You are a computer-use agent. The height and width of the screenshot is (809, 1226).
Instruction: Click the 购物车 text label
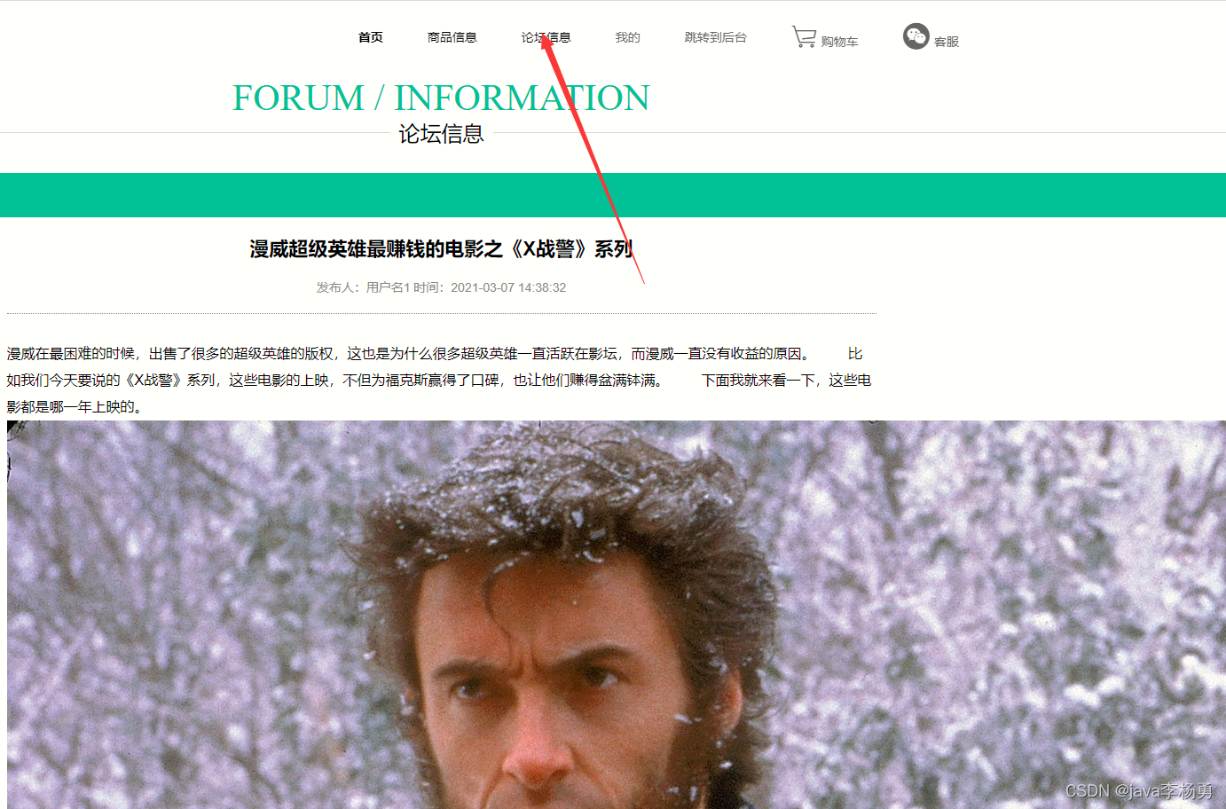(840, 42)
